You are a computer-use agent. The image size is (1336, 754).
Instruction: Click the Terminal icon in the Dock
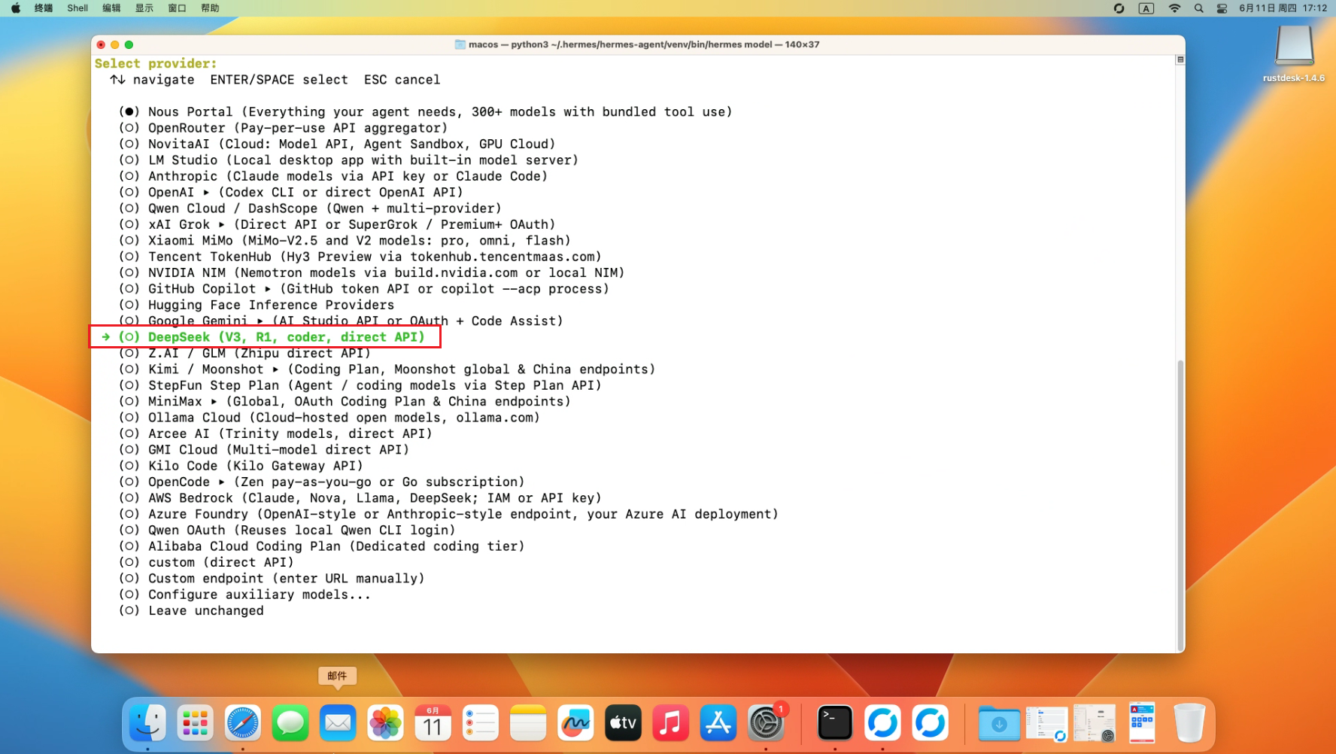pos(835,723)
